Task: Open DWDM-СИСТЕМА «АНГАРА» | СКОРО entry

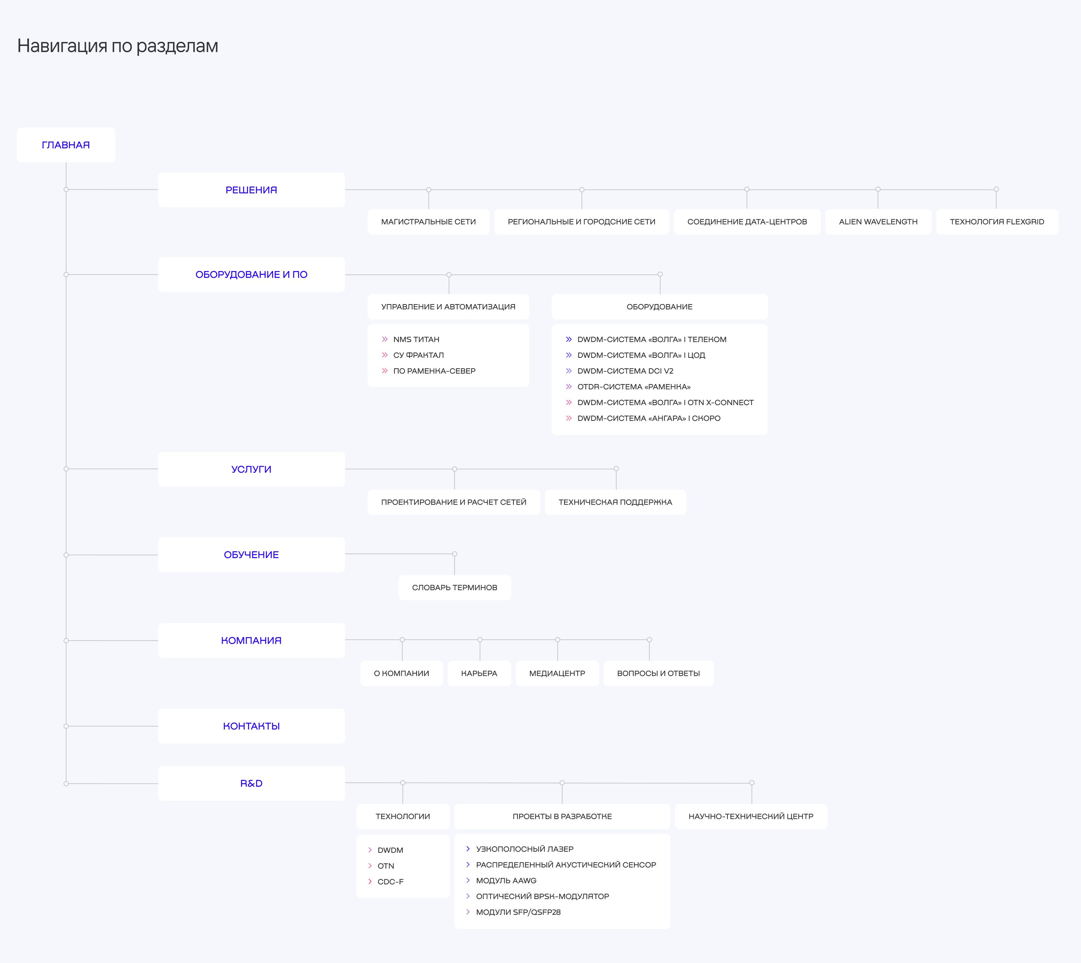Action: 648,418
